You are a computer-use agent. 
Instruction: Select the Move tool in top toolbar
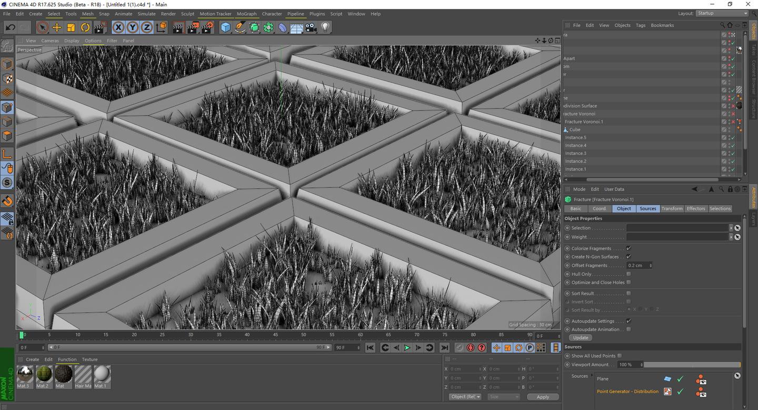point(57,27)
